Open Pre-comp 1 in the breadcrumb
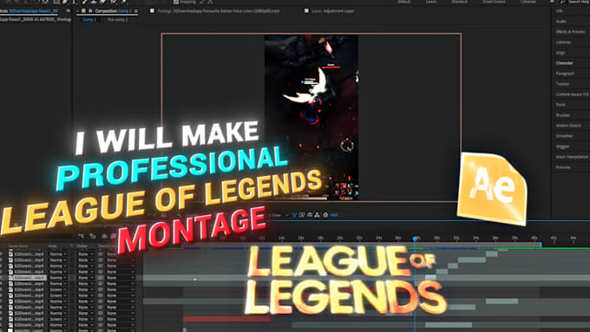Viewport: 590px width, 332px height. tap(117, 20)
